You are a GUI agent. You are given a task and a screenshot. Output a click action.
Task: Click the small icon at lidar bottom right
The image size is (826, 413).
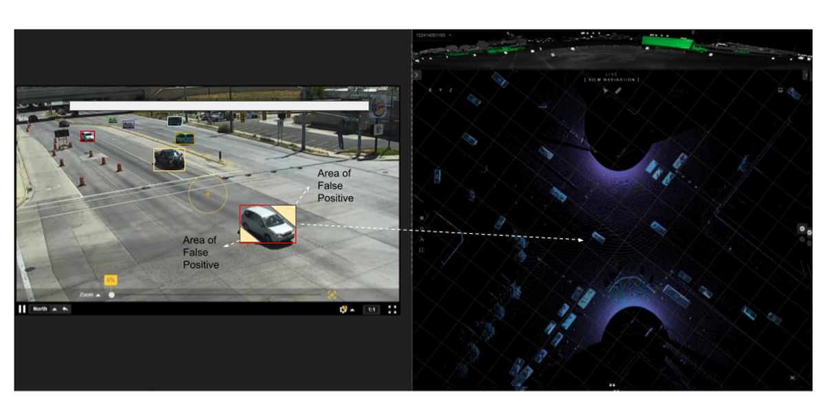click(x=792, y=378)
